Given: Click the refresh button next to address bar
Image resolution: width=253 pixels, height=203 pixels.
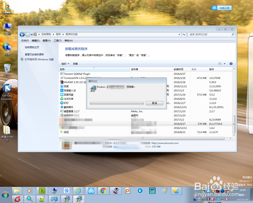Looking at the screenshot, I should 184,34.
